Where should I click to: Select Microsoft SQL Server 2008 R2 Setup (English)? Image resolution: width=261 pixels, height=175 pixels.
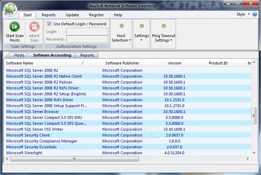[x=128, y=94]
